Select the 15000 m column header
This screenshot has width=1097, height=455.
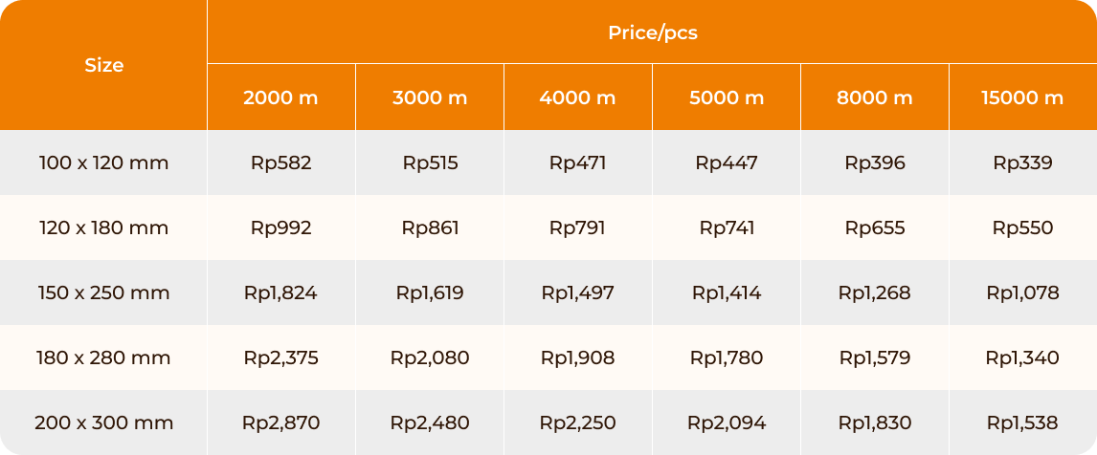[x=1023, y=97]
